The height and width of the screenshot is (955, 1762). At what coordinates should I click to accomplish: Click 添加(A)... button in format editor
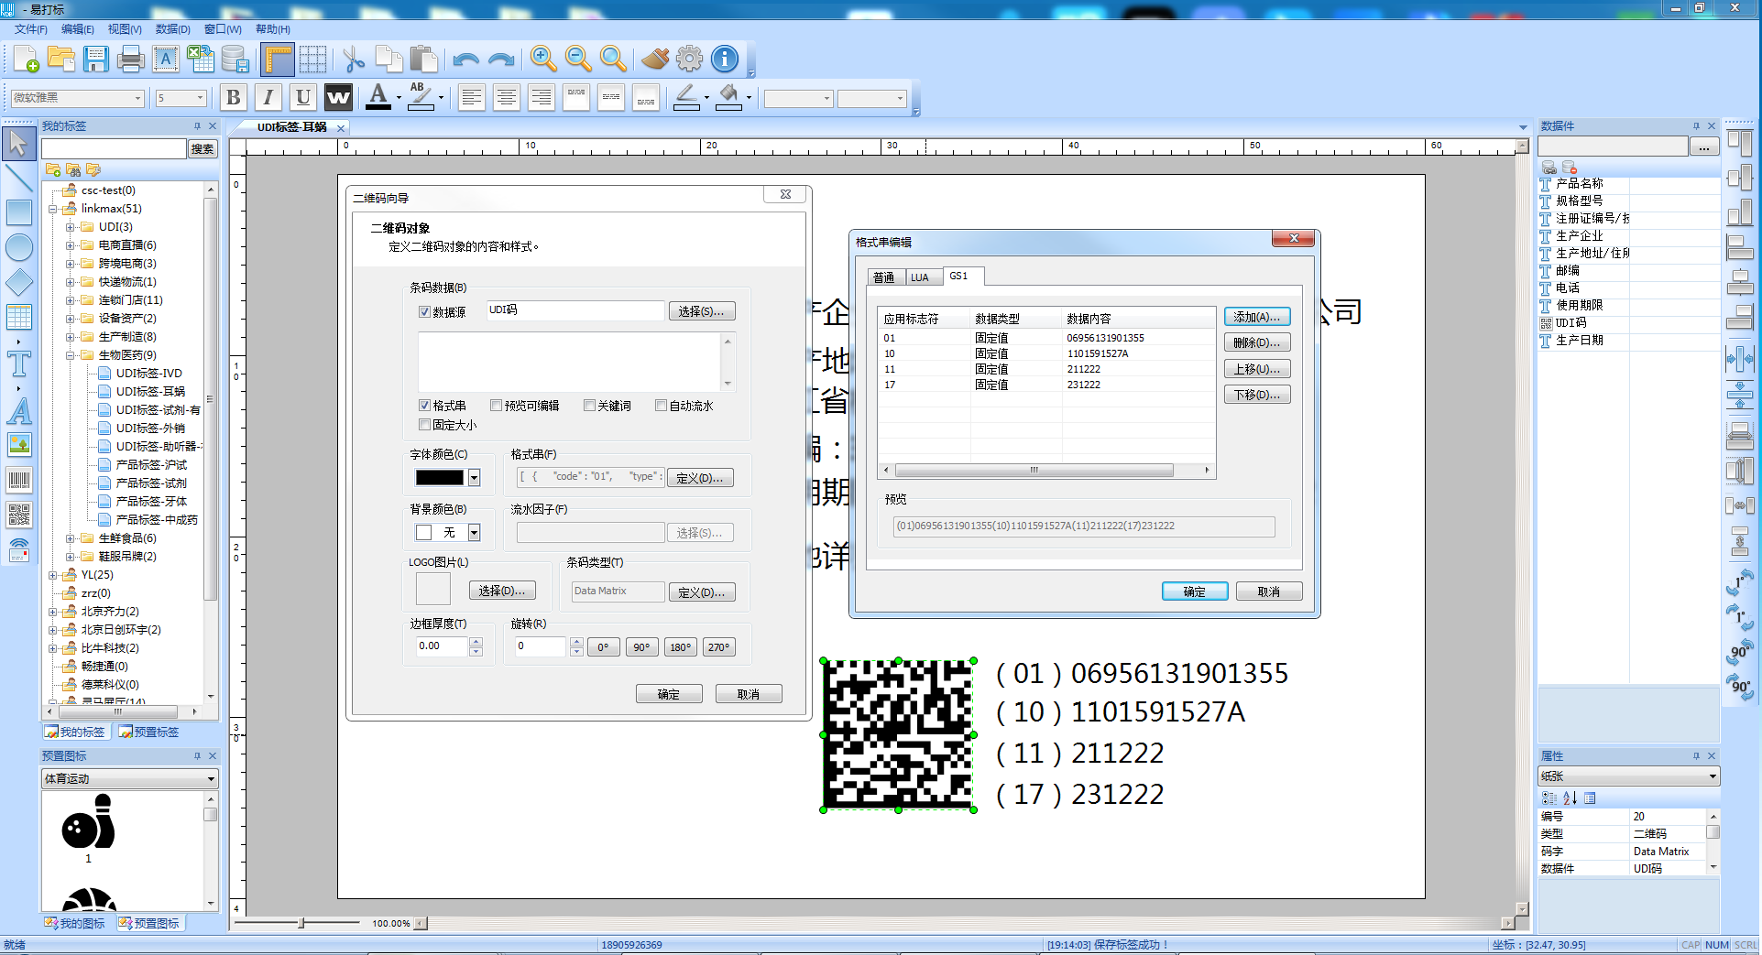pyautogui.click(x=1257, y=317)
